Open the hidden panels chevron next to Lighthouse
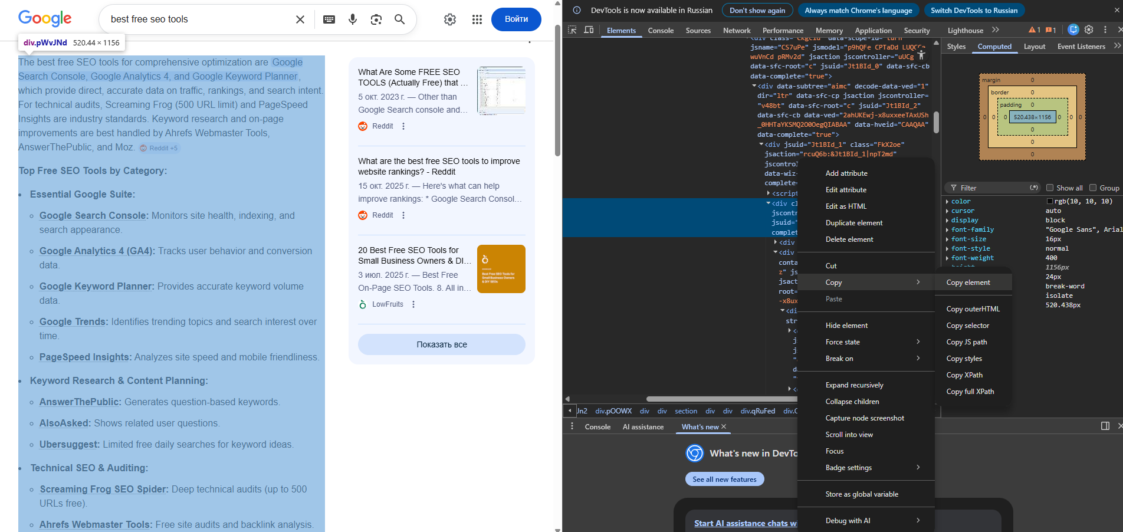 pos(994,30)
